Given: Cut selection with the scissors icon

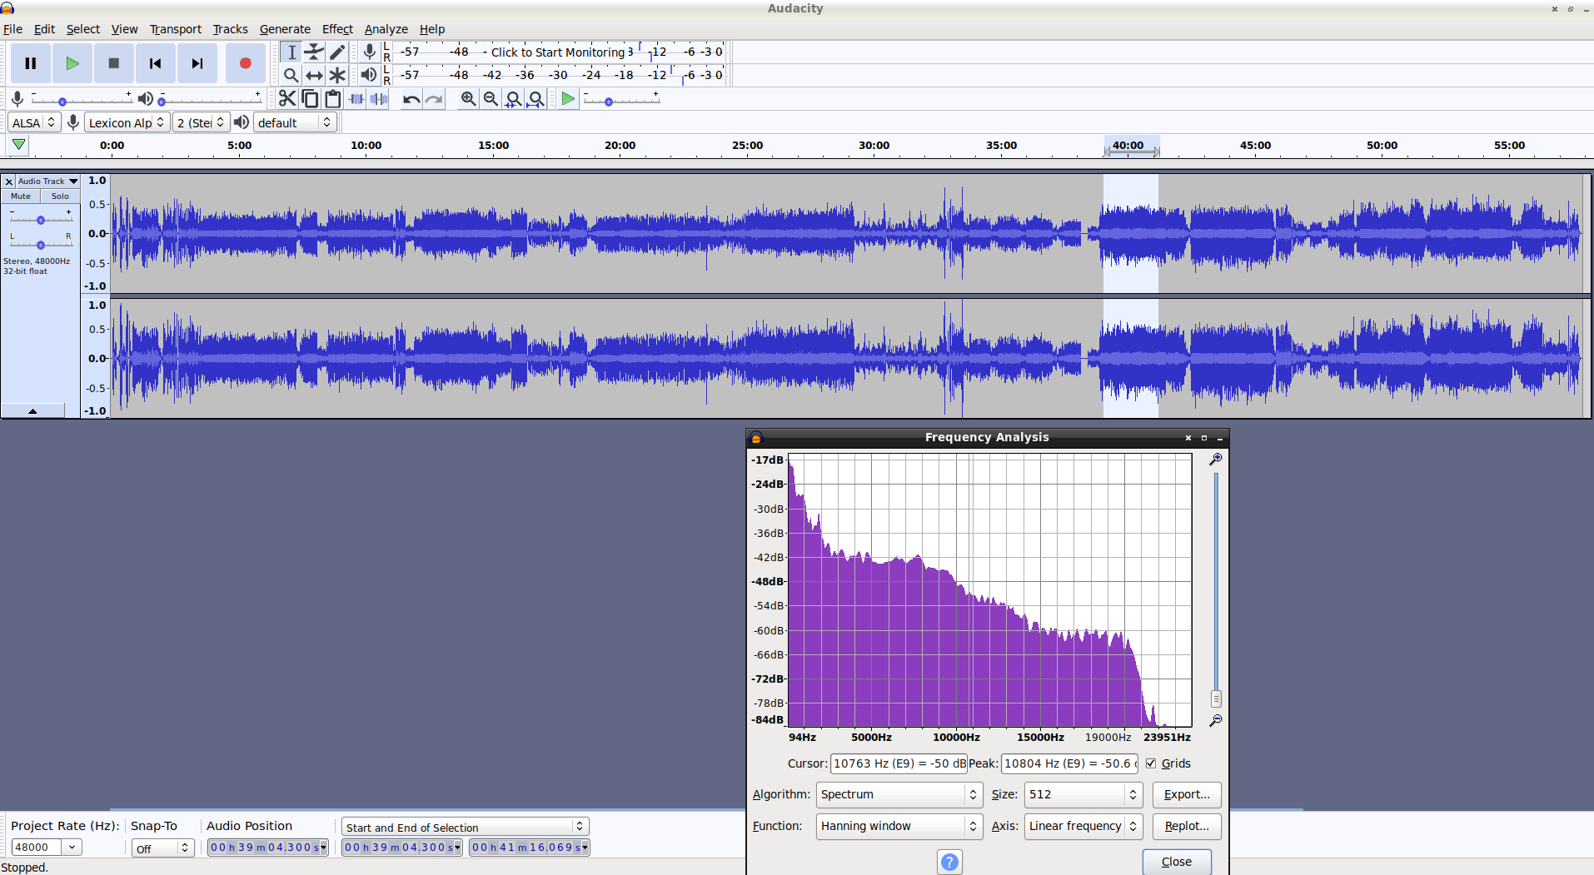Looking at the screenshot, I should click(287, 99).
